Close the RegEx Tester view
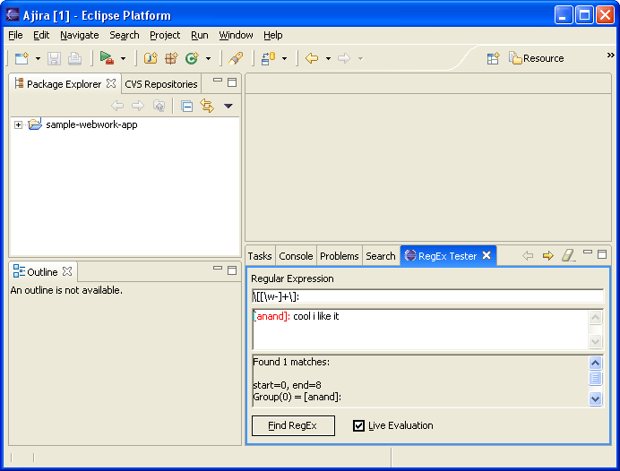This screenshot has height=471, width=620. 487,255
